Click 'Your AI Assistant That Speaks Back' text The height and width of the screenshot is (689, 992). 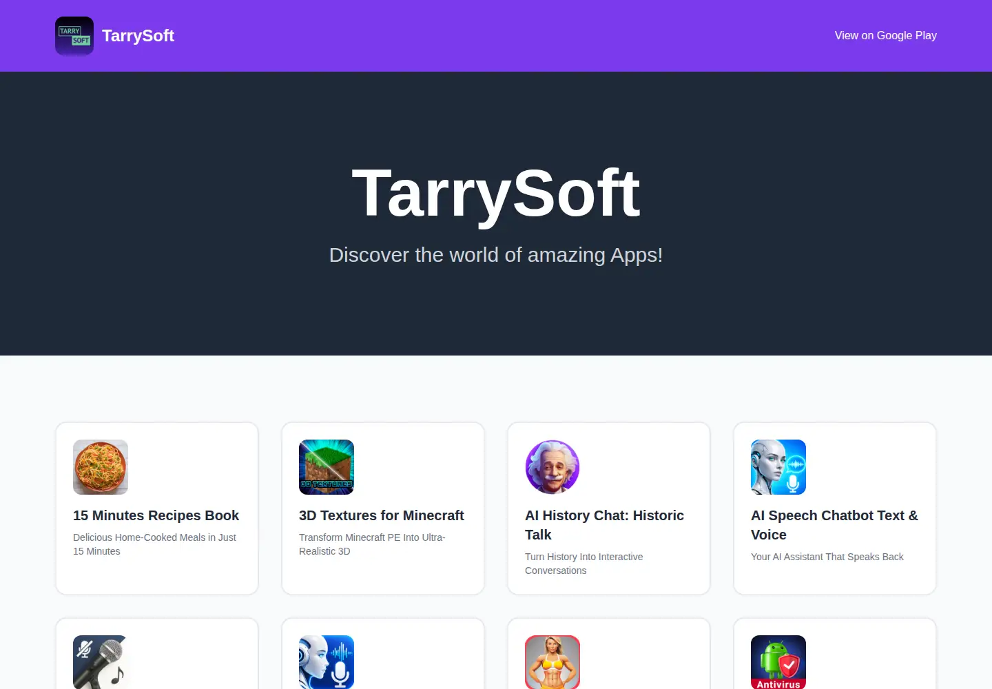coord(827,557)
